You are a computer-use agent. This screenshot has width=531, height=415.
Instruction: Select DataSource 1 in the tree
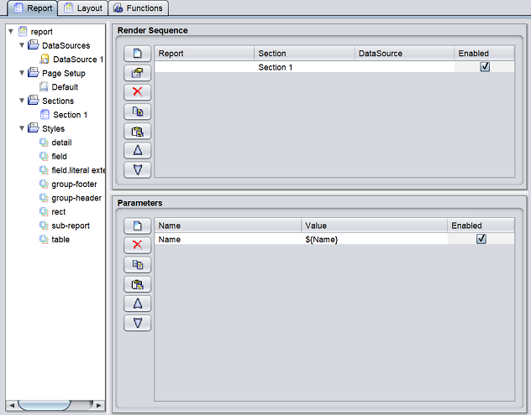pos(77,60)
